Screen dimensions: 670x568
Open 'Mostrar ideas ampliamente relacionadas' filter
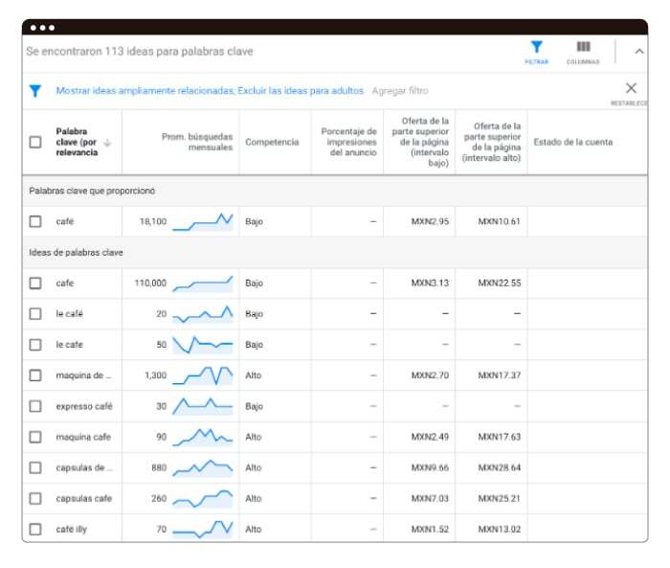(x=145, y=91)
